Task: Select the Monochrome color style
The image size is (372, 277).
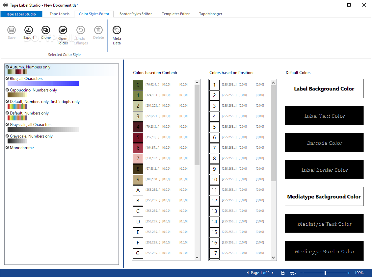Action: (62, 147)
